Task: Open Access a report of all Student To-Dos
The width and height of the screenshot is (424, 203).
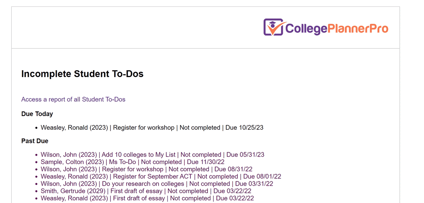Action: point(73,99)
